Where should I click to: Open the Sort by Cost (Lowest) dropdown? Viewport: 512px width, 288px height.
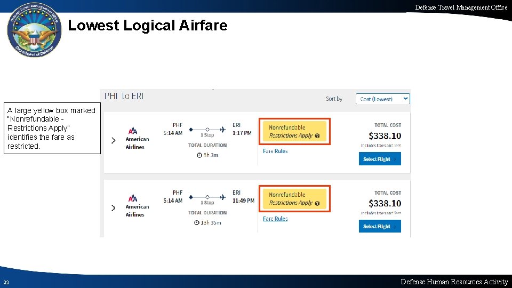click(x=382, y=99)
